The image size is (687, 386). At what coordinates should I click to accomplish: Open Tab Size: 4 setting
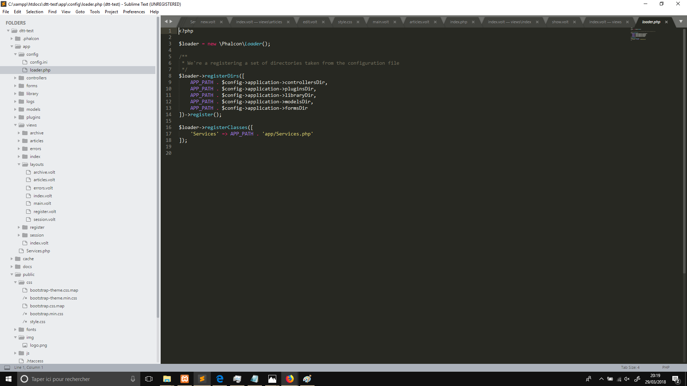click(630, 367)
